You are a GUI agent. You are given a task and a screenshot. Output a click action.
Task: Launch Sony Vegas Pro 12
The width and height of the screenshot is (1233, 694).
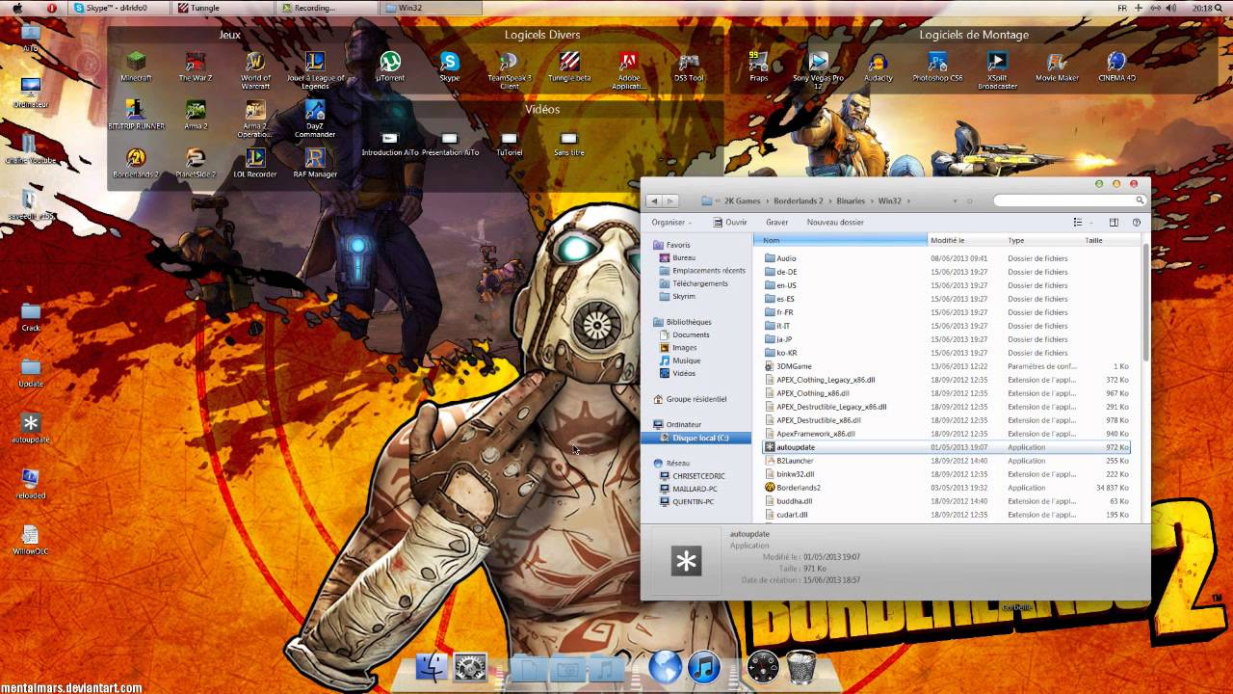coord(819,69)
